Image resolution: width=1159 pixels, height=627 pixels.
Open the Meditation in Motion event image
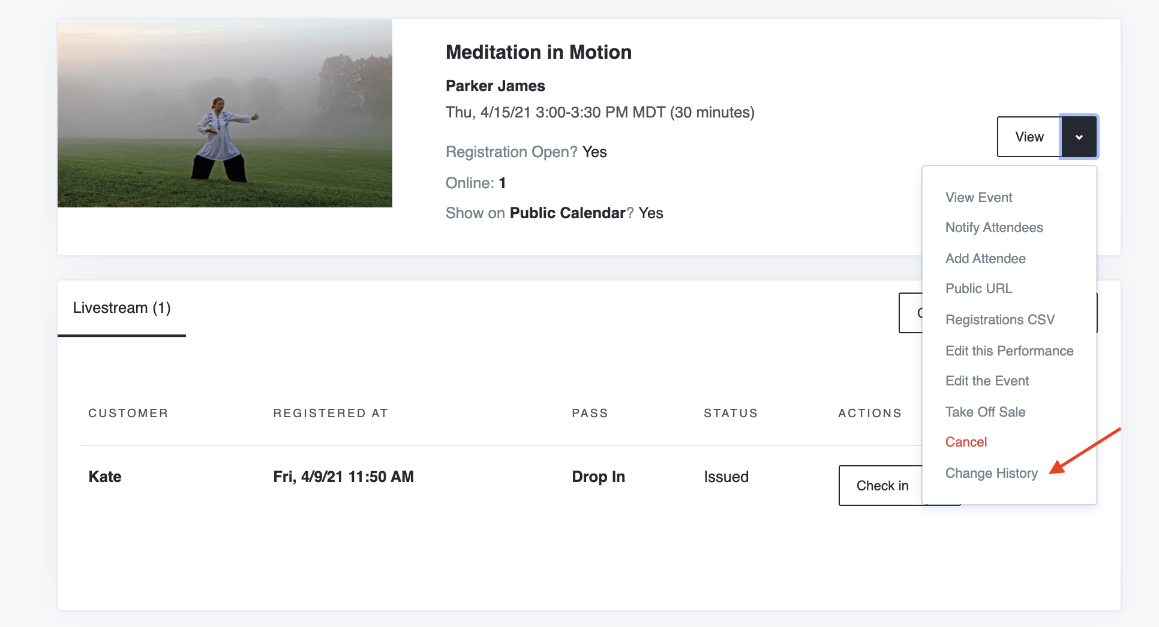(225, 113)
